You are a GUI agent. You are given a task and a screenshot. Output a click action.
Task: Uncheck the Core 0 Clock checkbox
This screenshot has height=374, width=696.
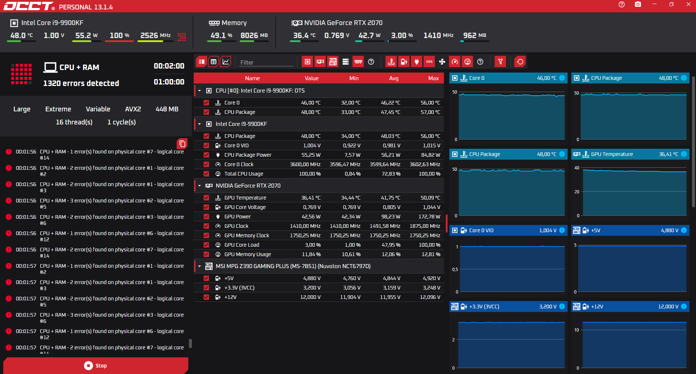point(206,164)
